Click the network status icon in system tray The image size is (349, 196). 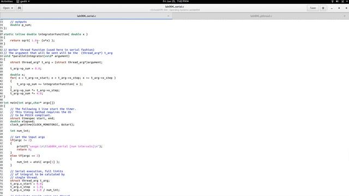pos(332,1)
